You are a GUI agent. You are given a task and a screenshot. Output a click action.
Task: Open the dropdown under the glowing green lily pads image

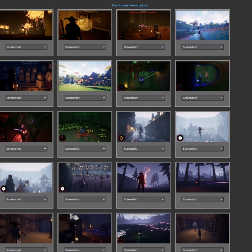tap(85, 149)
